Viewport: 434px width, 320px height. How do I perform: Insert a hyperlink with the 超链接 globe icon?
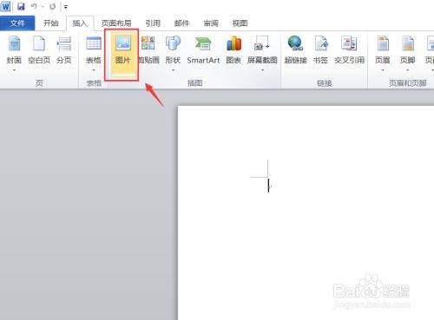[x=295, y=43]
